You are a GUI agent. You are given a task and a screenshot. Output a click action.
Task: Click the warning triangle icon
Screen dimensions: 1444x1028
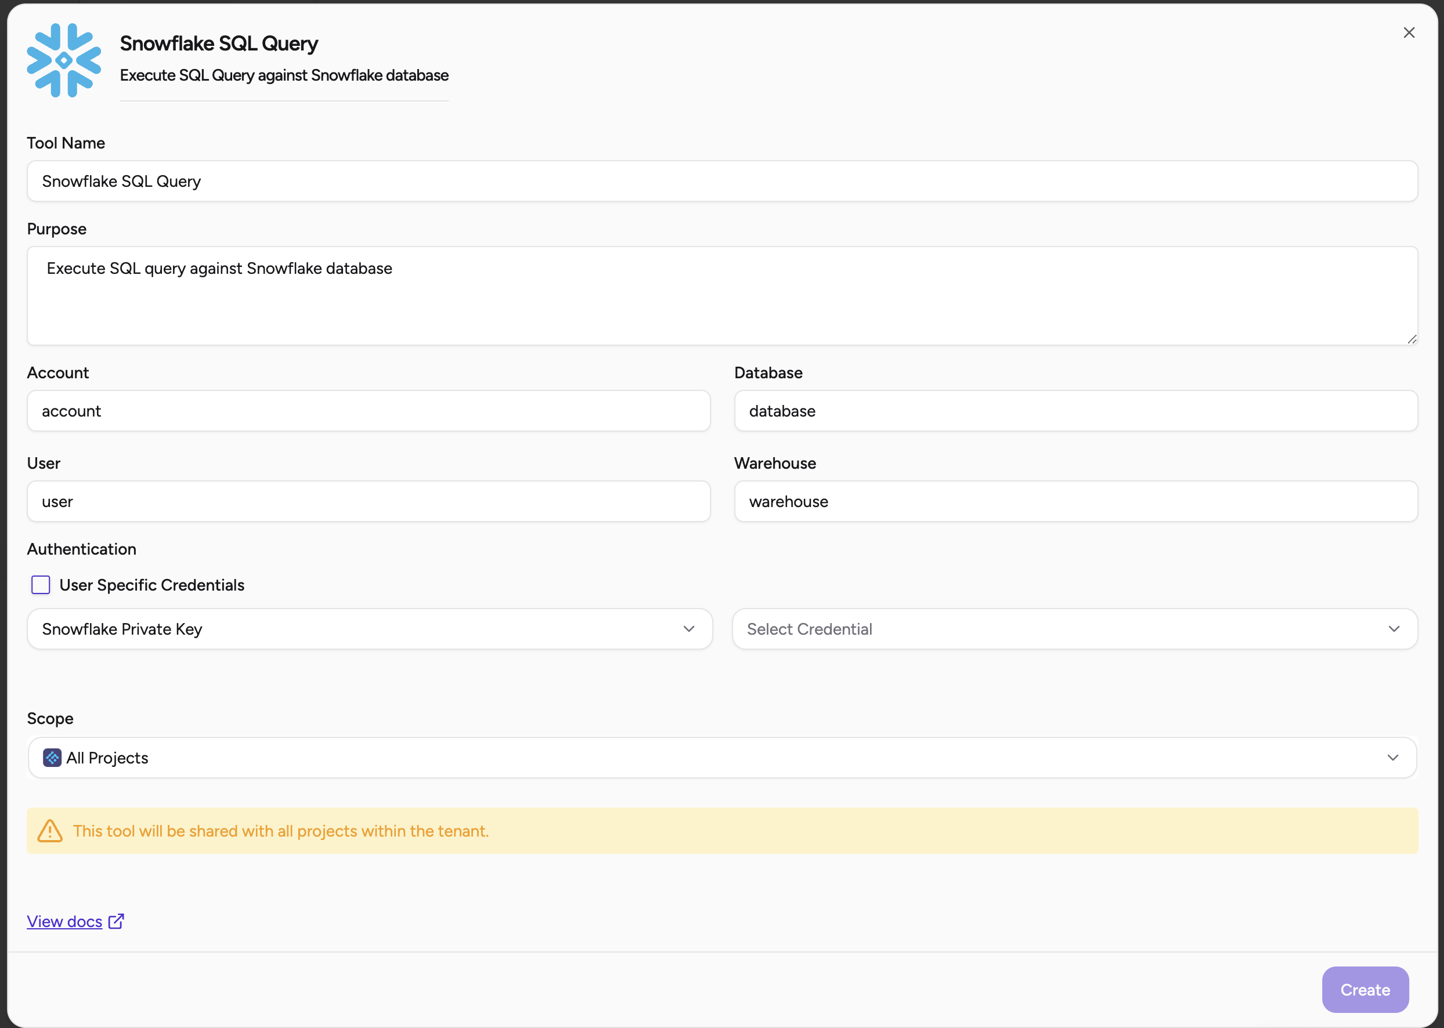[x=50, y=831]
